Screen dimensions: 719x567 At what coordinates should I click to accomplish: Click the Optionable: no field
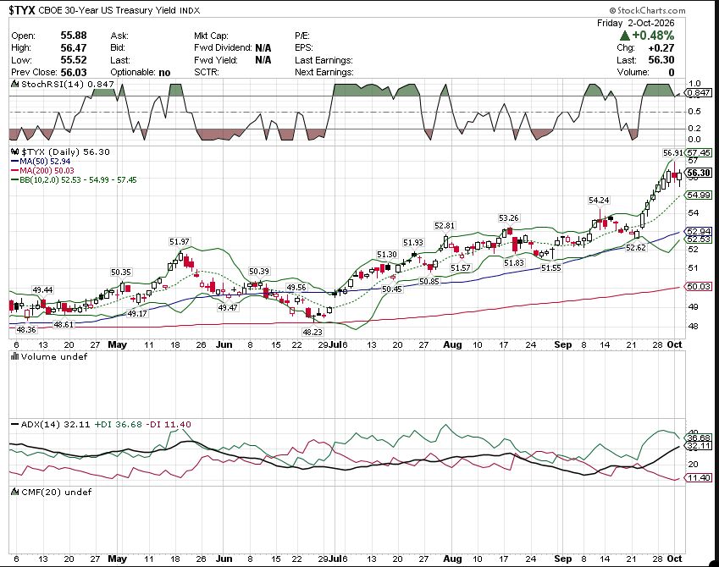(141, 72)
